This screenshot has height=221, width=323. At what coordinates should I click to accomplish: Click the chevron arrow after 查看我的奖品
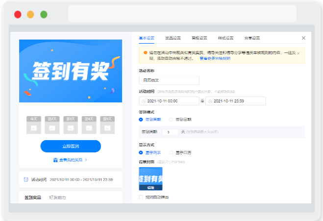pos(86,160)
